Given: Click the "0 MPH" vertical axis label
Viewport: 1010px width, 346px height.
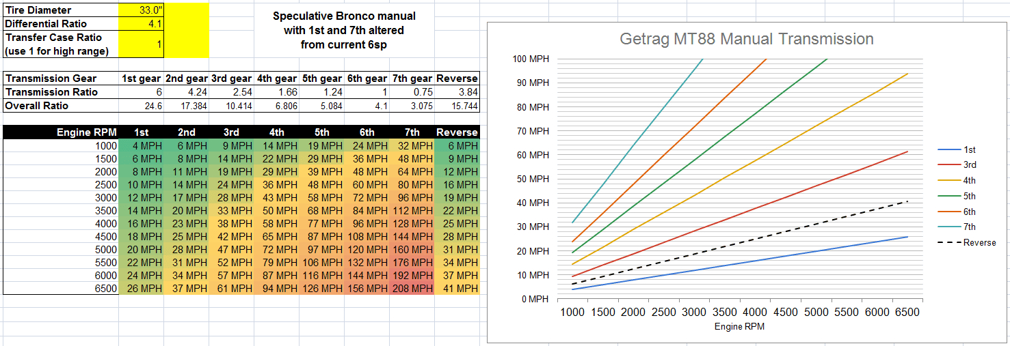Looking at the screenshot, I should [x=535, y=300].
